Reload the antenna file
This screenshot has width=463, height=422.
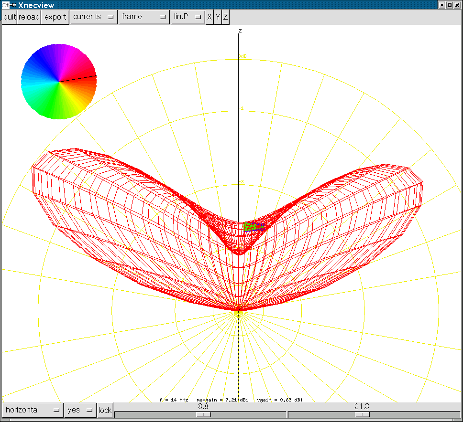29,17
